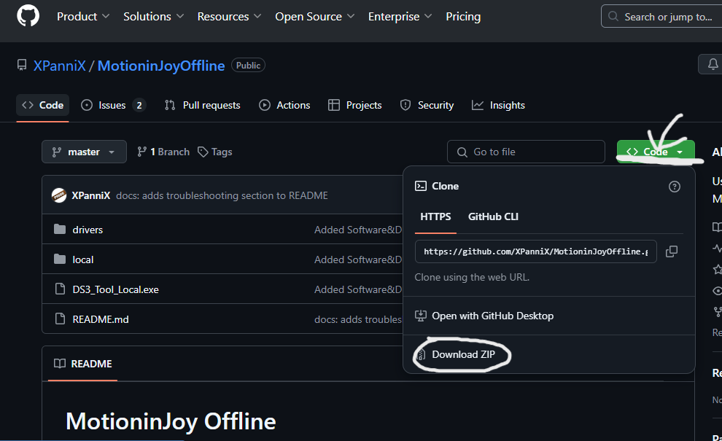Image resolution: width=722 pixels, height=441 pixels.
Task: Open the DS3_Tool_Local.exe file
Action: click(115, 289)
